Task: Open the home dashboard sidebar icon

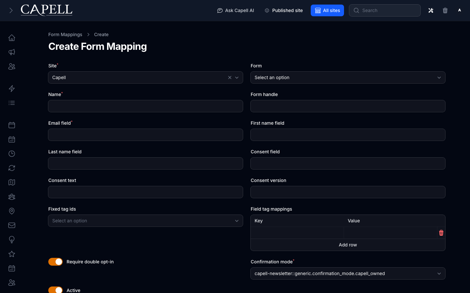Action: pos(12,38)
